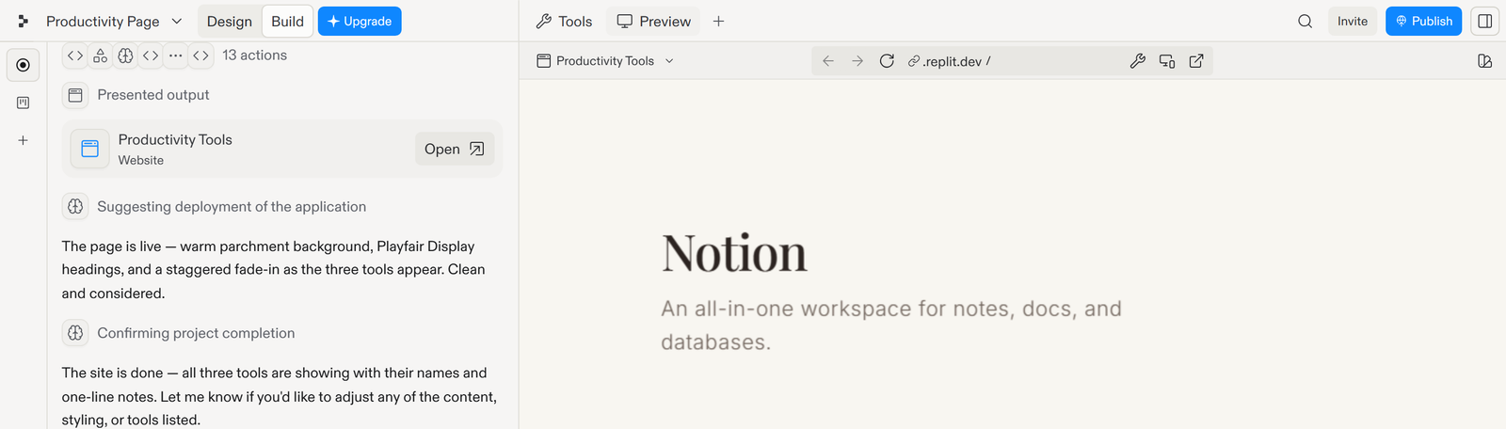
Task: Click the Replit logo icon
Action: [23, 21]
